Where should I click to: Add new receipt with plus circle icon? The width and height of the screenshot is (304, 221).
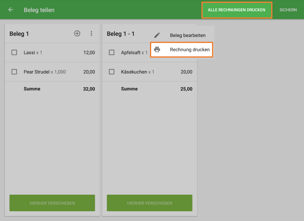point(77,33)
